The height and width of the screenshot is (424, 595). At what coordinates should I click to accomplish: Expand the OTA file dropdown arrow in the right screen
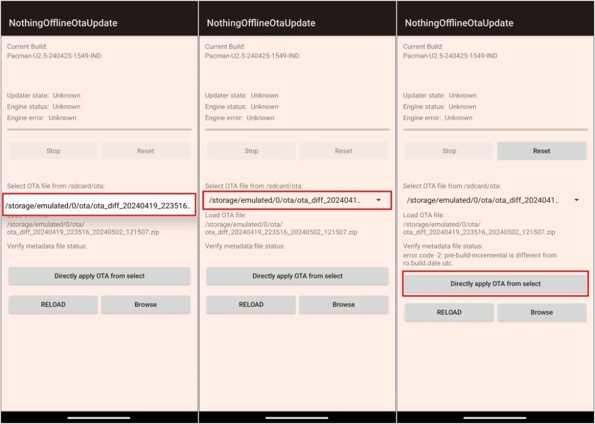576,200
